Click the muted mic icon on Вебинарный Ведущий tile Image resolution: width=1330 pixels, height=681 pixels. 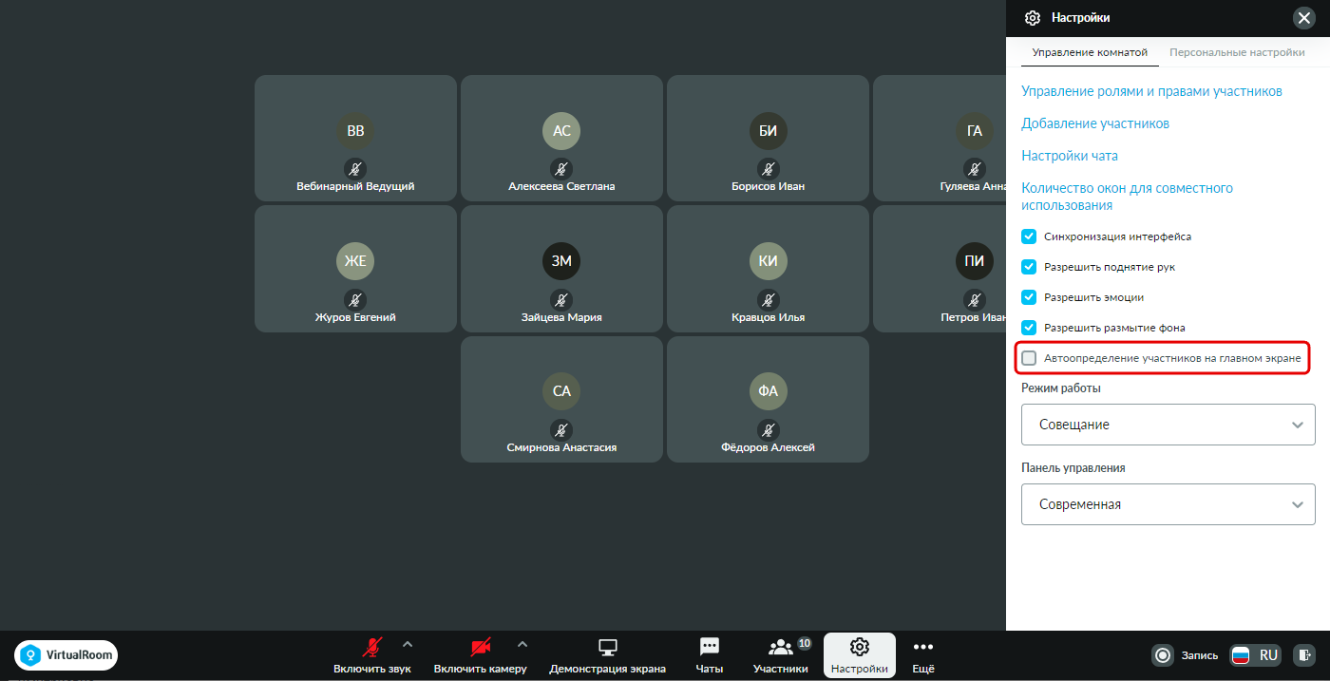click(355, 169)
